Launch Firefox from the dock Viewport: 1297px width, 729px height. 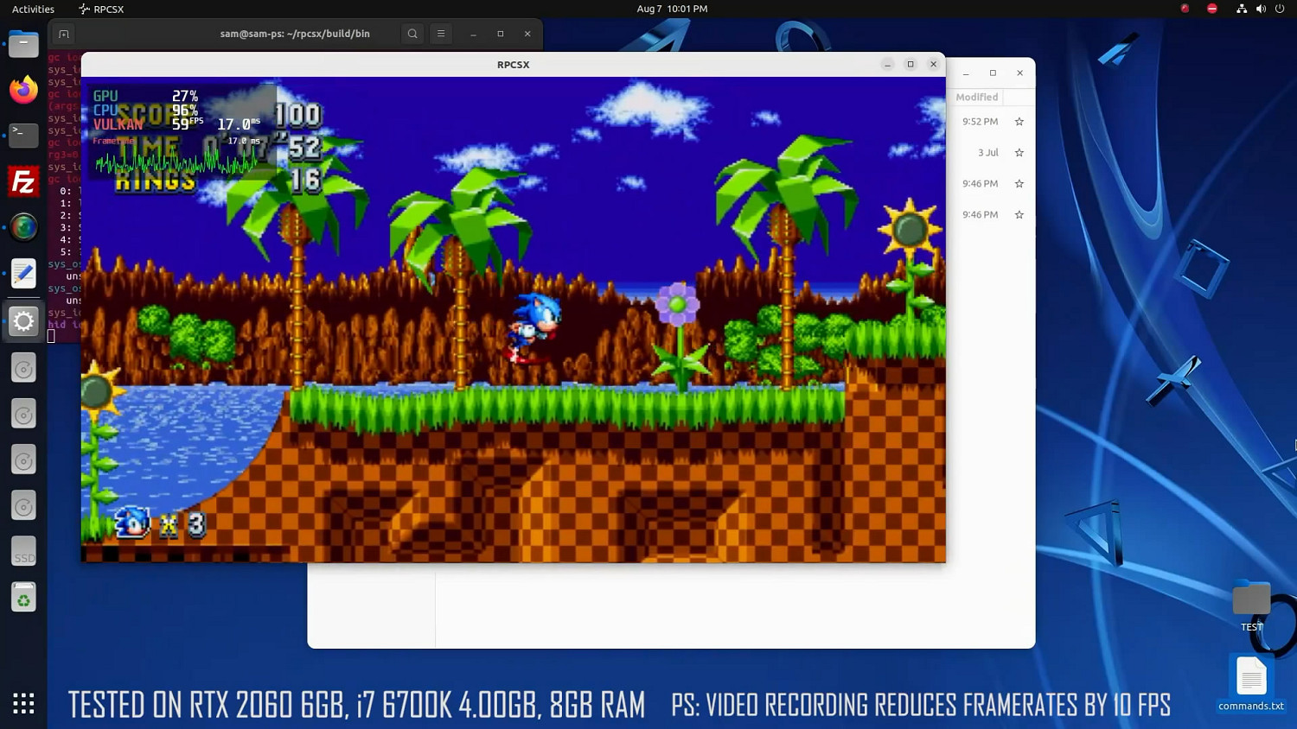click(23, 90)
